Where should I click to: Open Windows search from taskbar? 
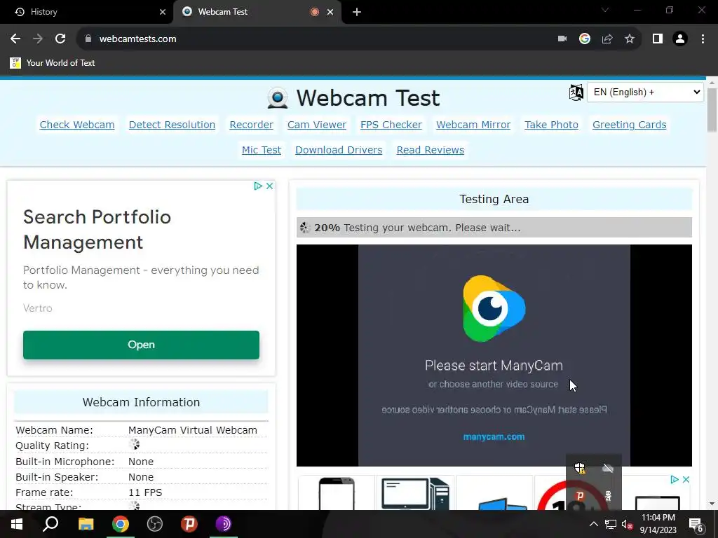50,524
